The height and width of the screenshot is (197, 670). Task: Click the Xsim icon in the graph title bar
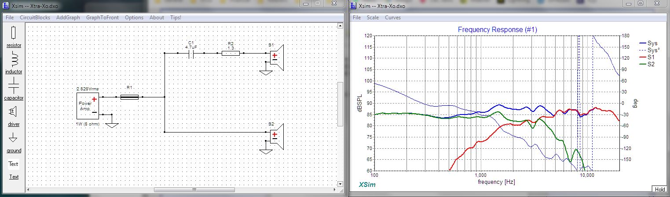(354, 6)
